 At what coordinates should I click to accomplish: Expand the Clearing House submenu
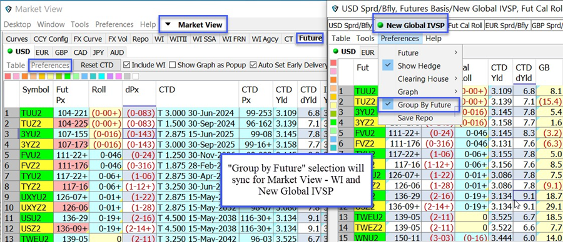click(420, 79)
